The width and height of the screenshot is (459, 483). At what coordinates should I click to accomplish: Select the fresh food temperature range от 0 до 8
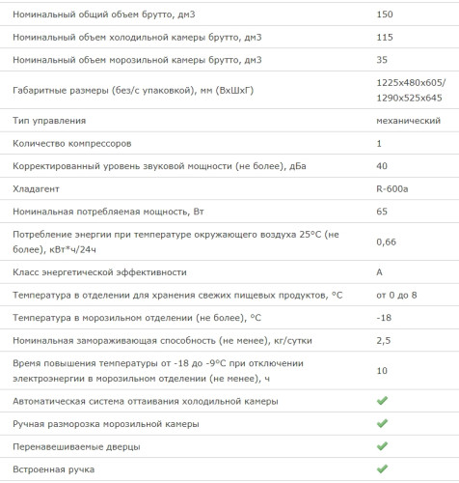pos(396,295)
